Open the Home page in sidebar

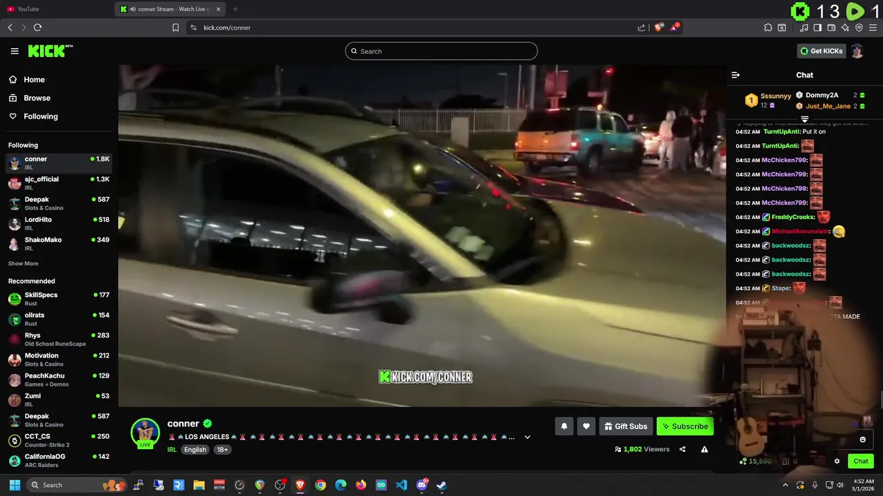(x=34, y=80)
